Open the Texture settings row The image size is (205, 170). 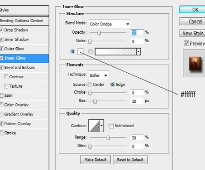click(x=24, y=86)
